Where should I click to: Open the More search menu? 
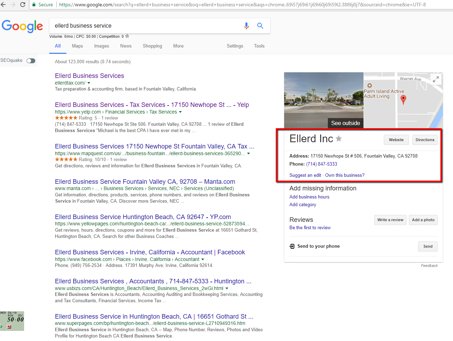click(178, 46)
